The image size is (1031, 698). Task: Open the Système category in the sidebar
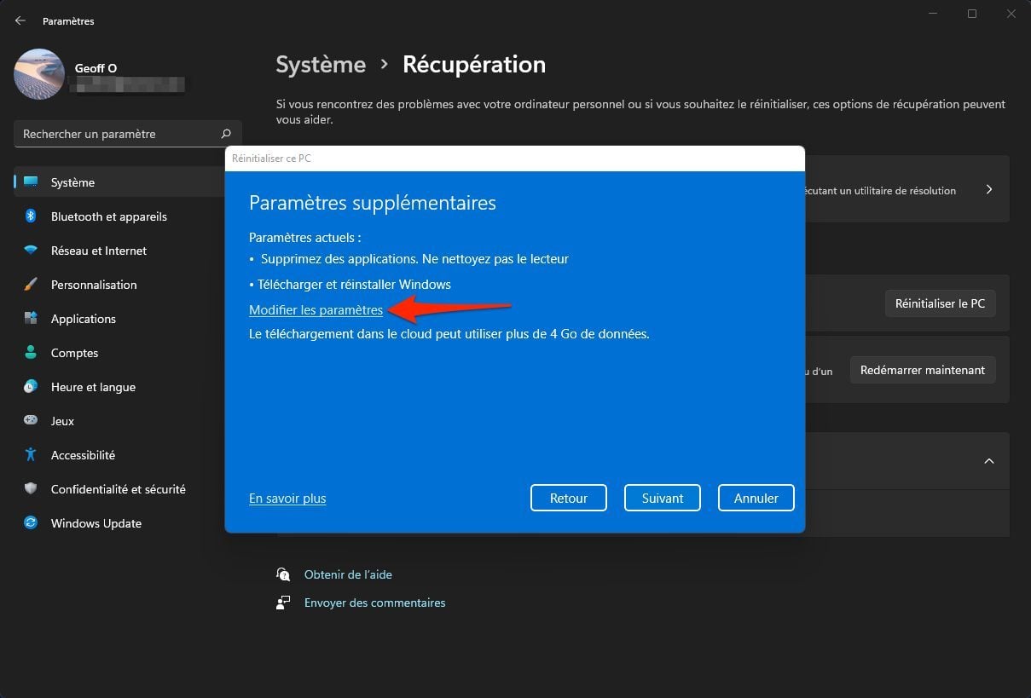coord(119,182)
